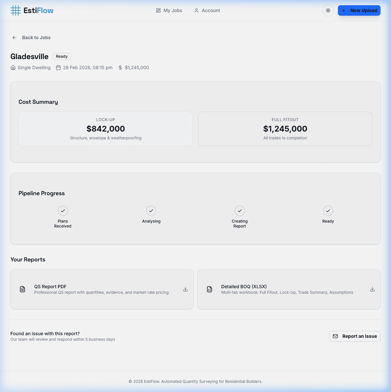Open the Account navigation item
Image resolution: width=391 pixels, height=392 pixels.
click(x=207, y=10)
